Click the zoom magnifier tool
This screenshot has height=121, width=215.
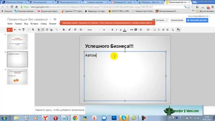pos(33,30)
